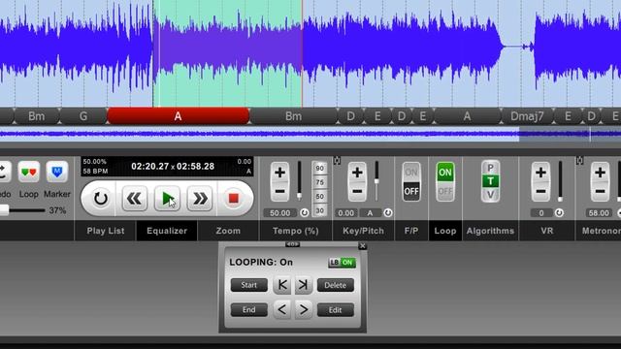
Task: Nudge loop left with the arrow
Action: click(282, 310)
